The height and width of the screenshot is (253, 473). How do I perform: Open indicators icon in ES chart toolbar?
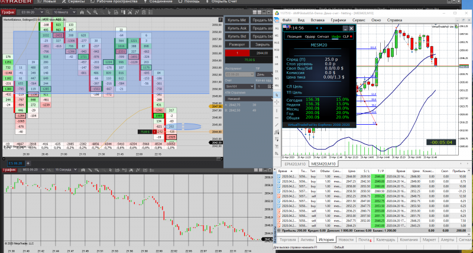(x=137, y=12)
